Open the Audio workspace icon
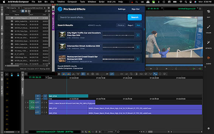 [208, 58]
